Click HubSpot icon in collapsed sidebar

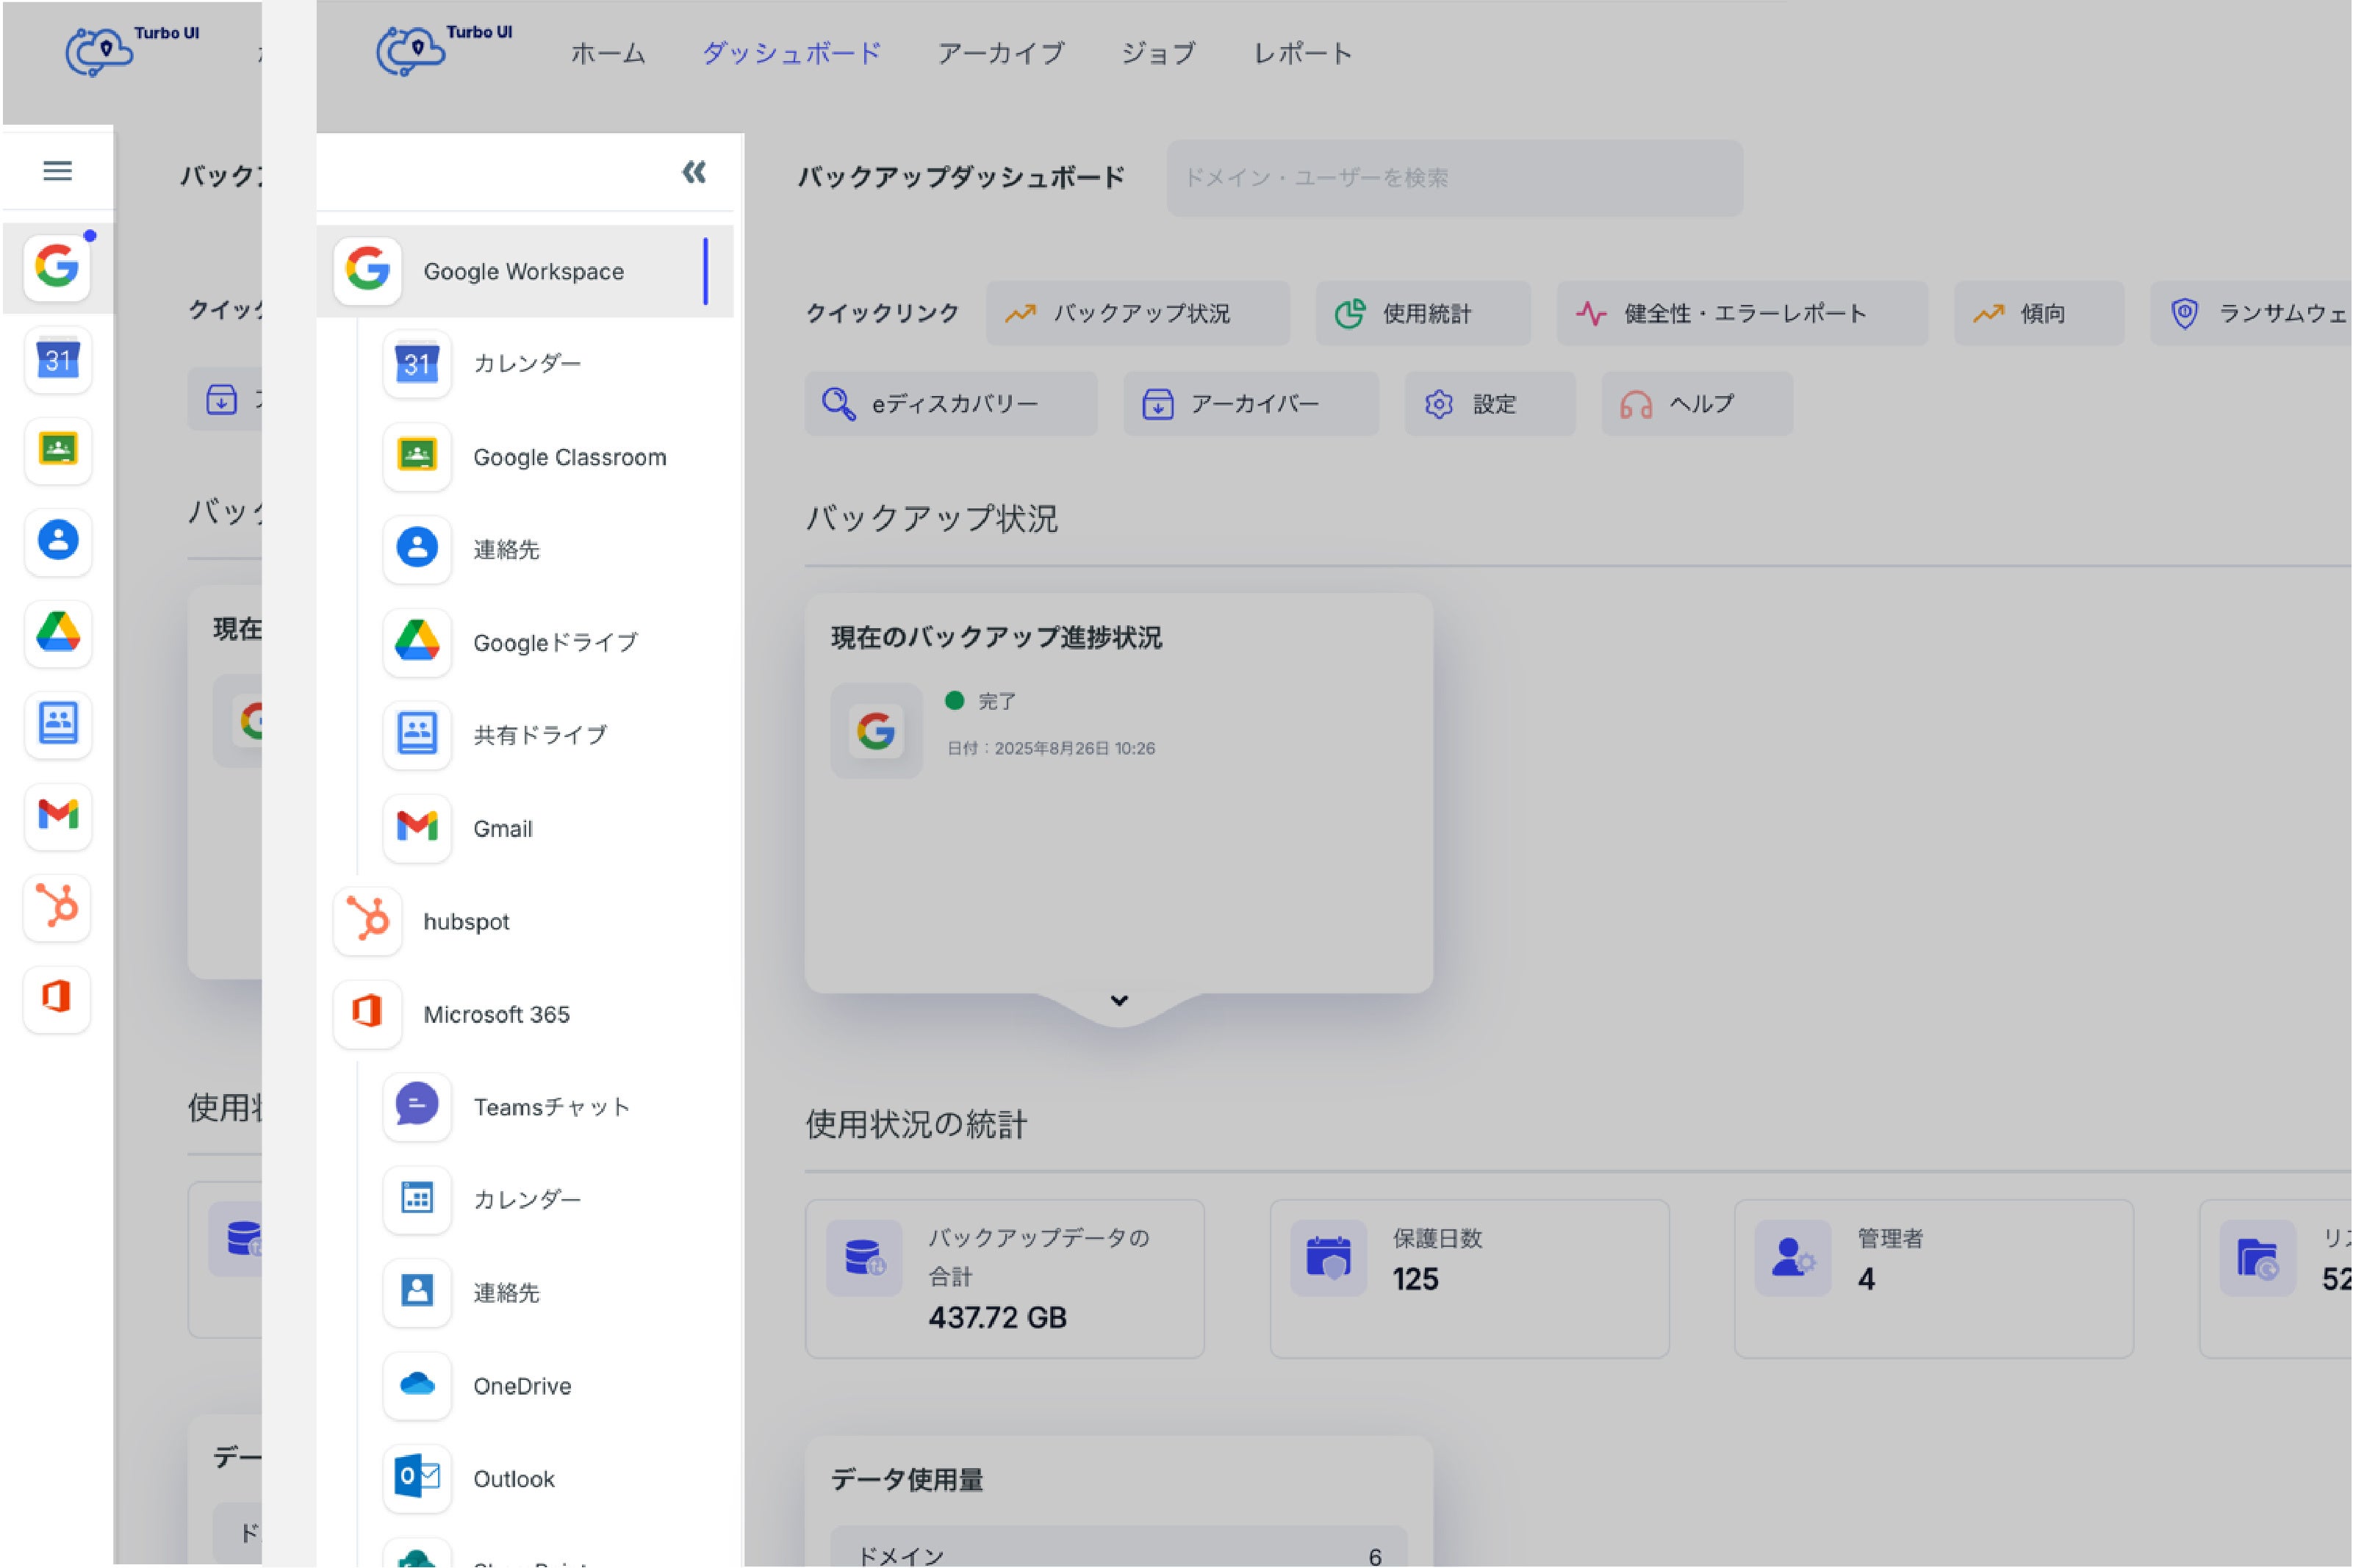[x=58, y=907]
